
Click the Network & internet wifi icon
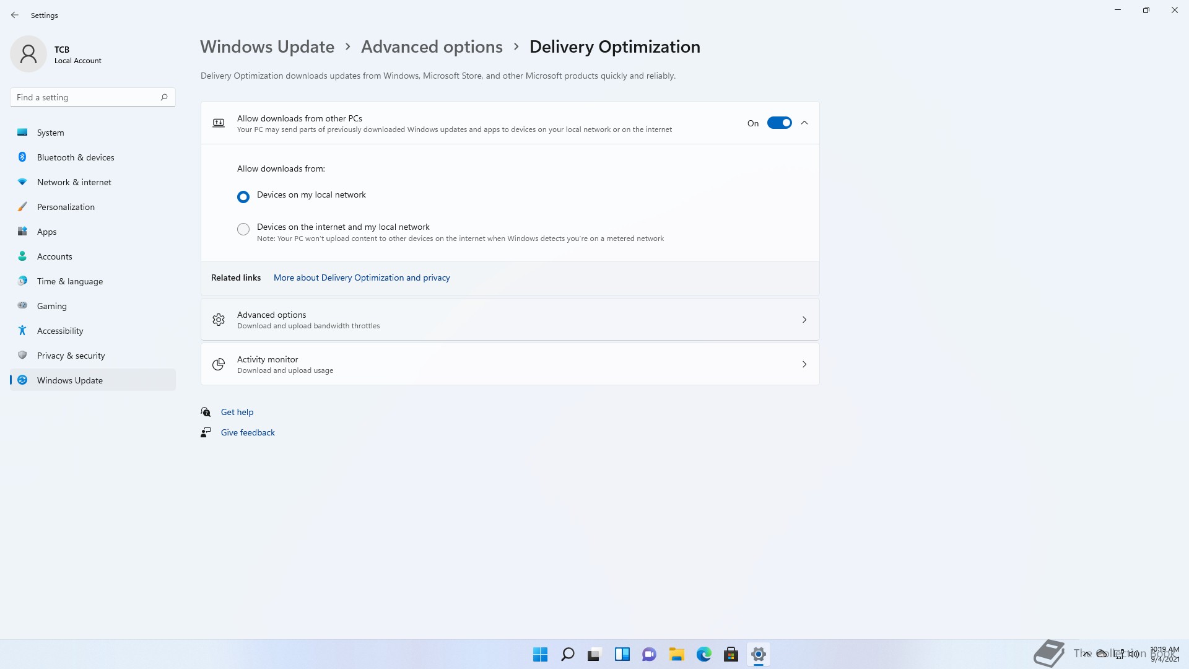click(22, 182)
